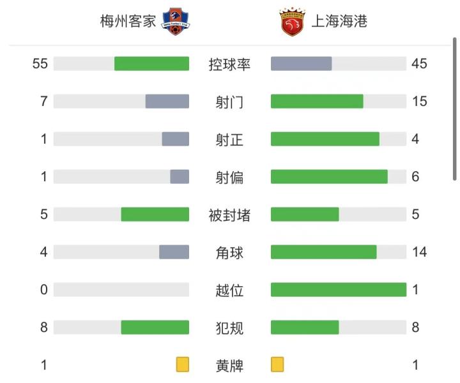Click the Meizhou Hakka team crest
Screen dimensions: 460x383
click(176, 22)
